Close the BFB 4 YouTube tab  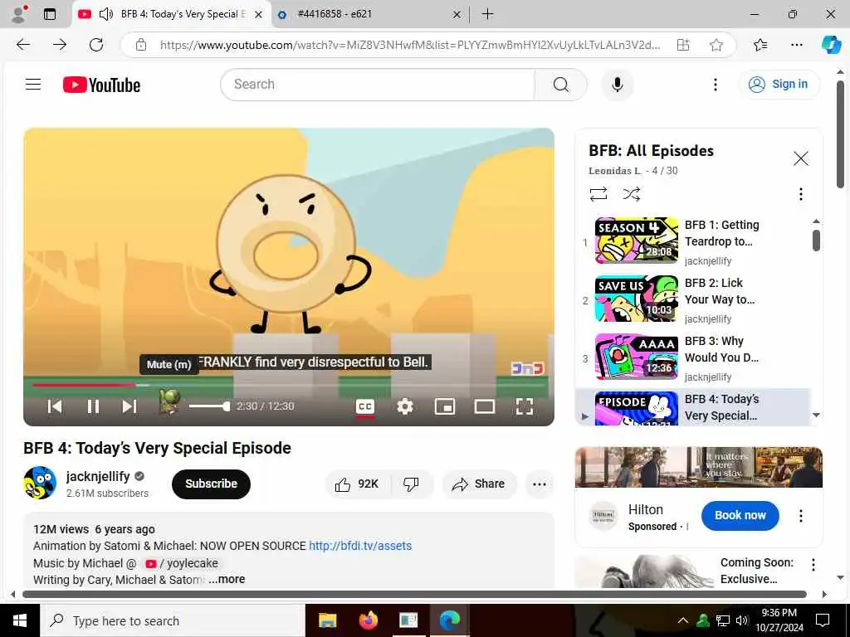(259, 15)
